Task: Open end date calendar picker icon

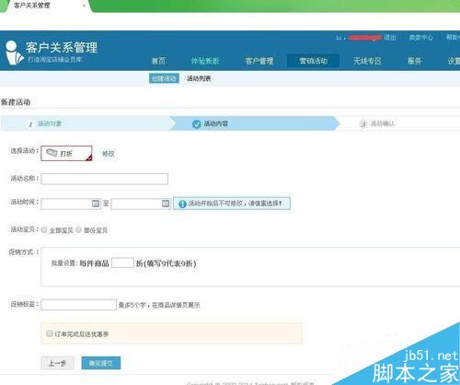Action: click(x=166, y=204)
